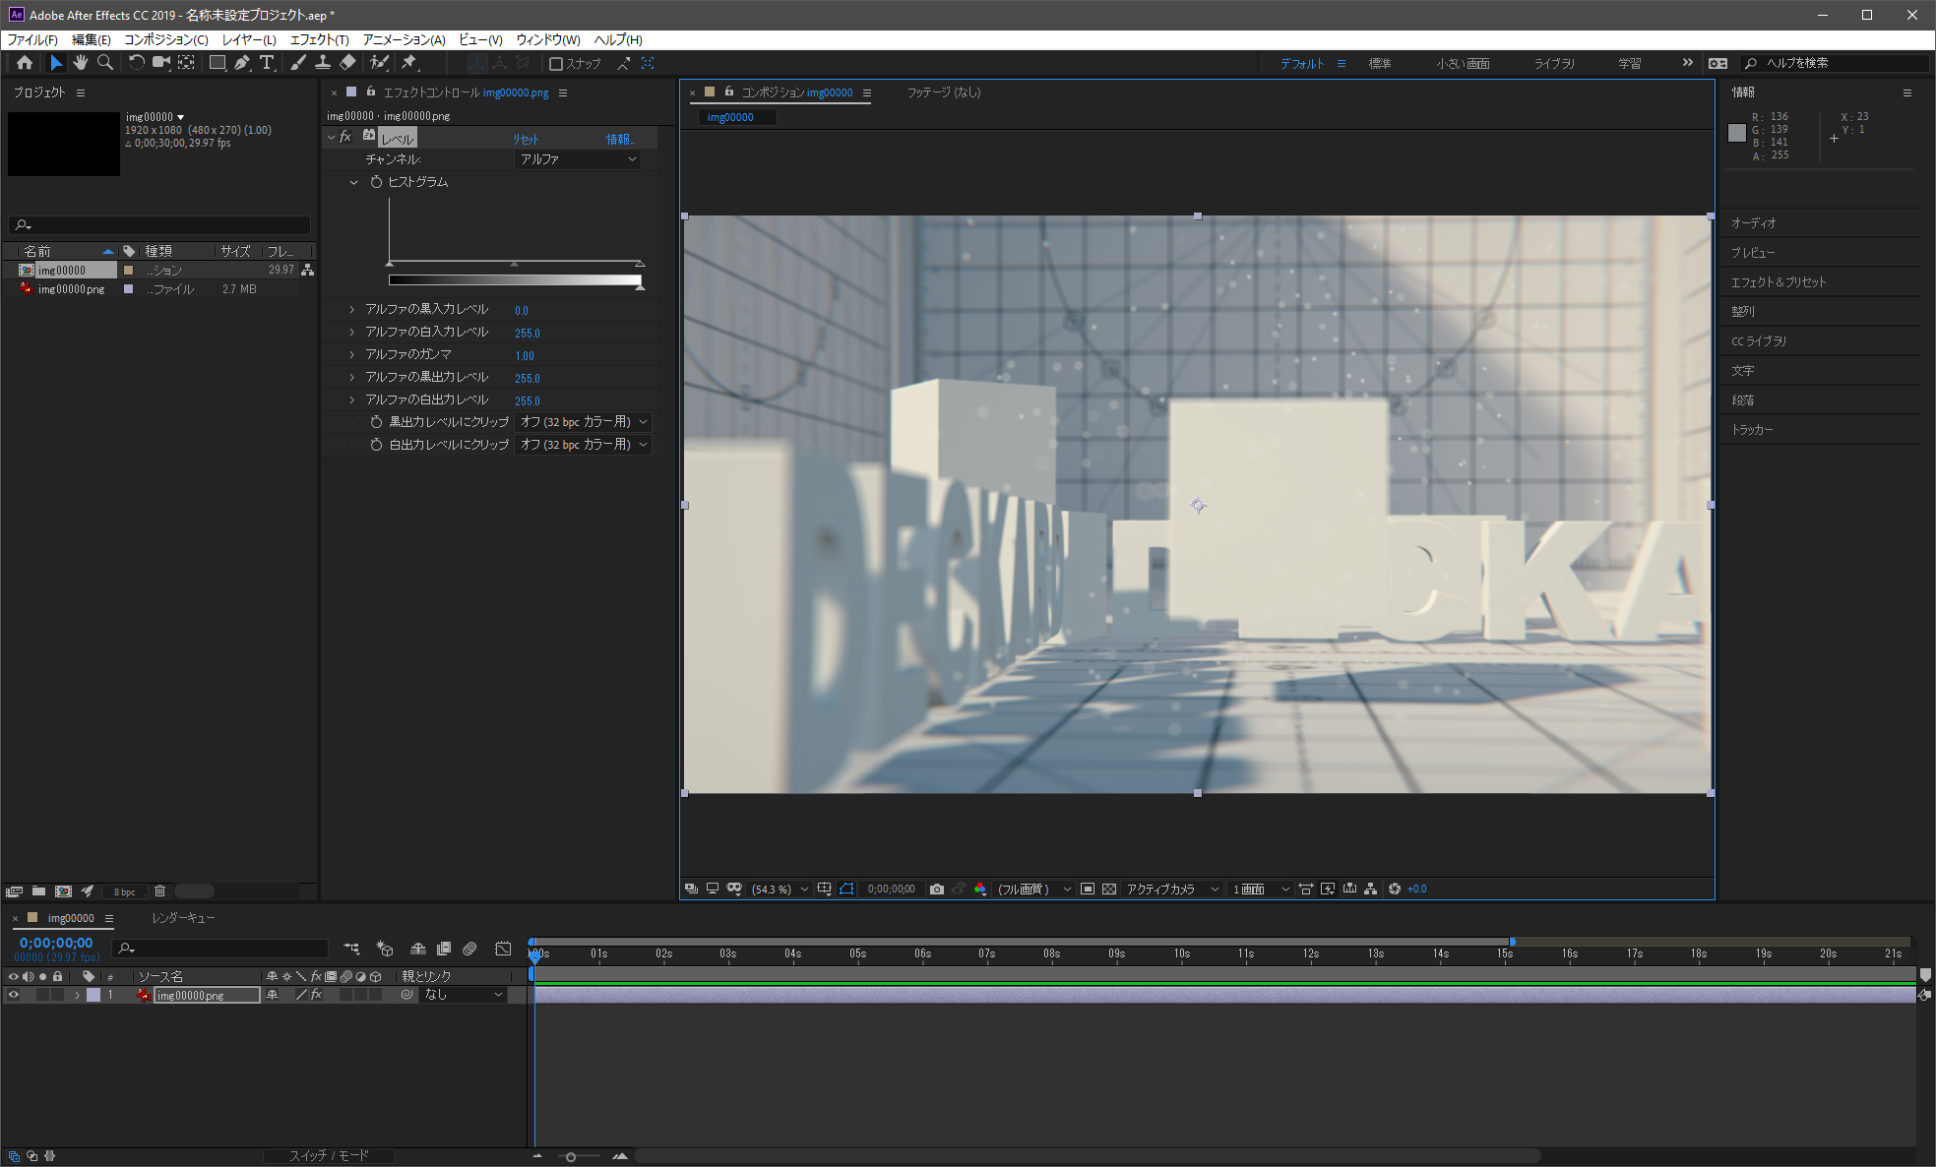The image size is (1936, 1167).
Task: Select the Hand tool in toolbar
Action: [x=80, y=63]
